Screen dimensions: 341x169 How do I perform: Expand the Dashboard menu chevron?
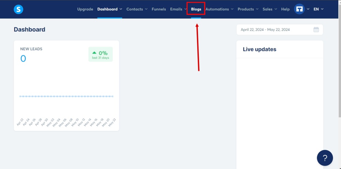click(121, 9)
